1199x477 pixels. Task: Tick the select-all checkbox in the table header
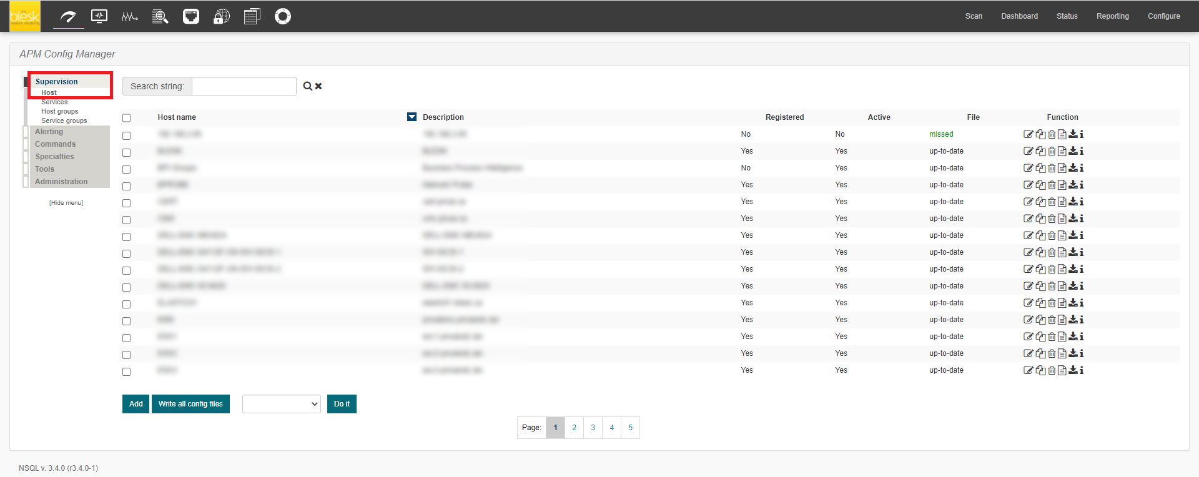[x=127, y=118]
